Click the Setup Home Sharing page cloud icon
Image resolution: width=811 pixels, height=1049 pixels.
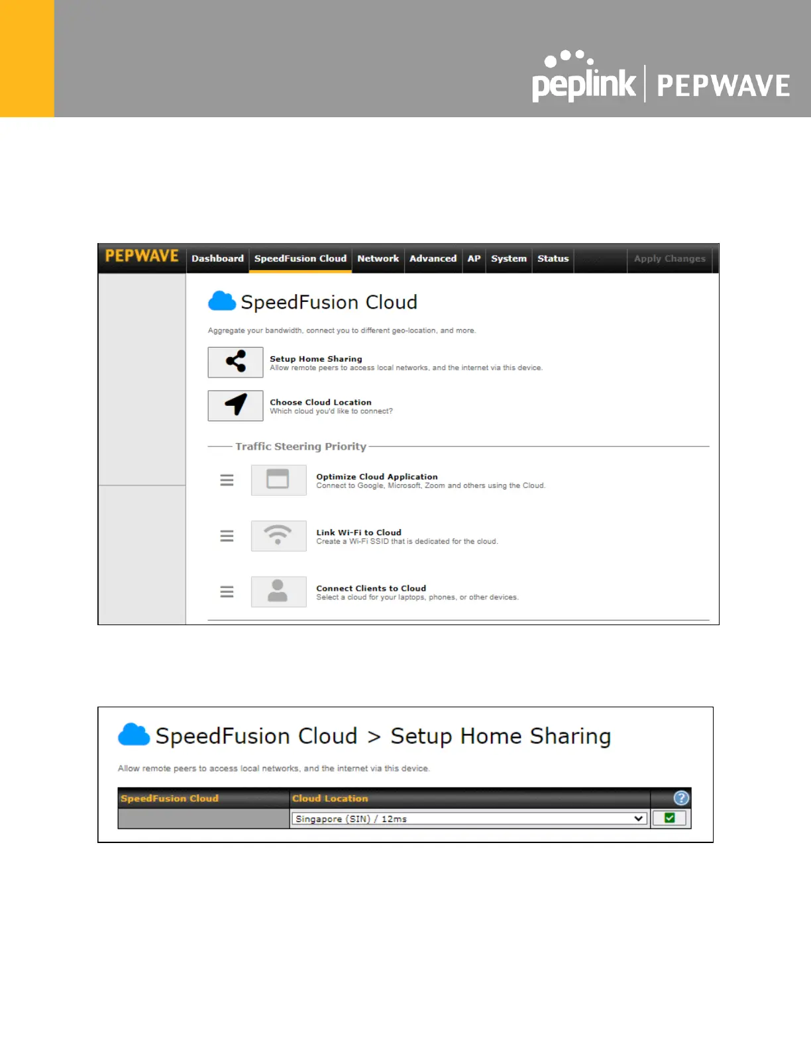point(134,734)
